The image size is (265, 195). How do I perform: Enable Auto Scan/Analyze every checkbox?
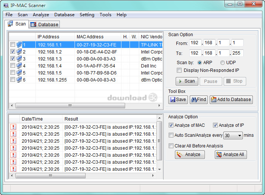pyautogui.click(x=171, y=135)
